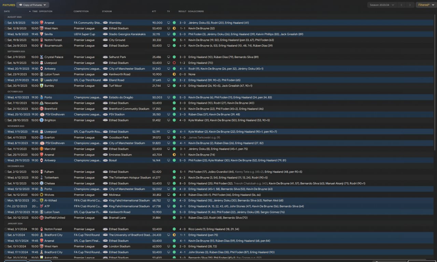Image resolution: width=437 pixels, height=262 pixels.
Task: Click the Chelsea club badge
Action: (x=42, y=183)
